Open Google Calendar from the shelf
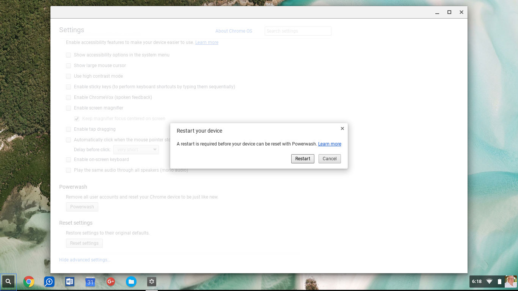The width and height of the screenshot is (518, 291). (x=90, y=282)
